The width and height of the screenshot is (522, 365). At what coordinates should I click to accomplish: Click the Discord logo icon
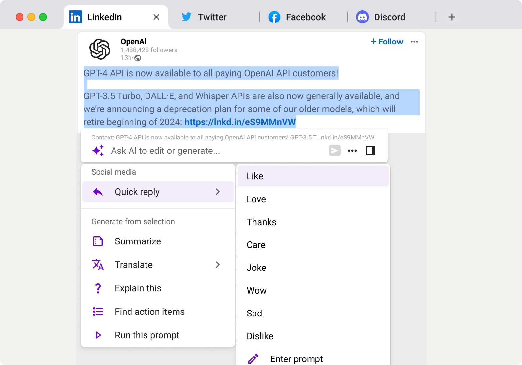pos(362,17)
